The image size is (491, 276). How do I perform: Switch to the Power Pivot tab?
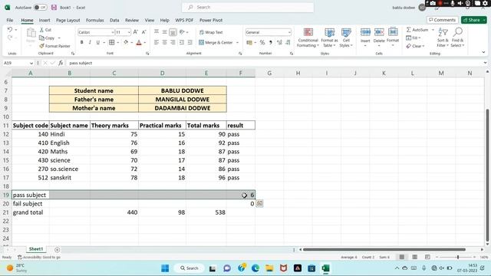211,20
